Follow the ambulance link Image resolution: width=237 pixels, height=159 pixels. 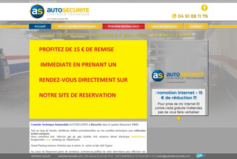pos(138,136)
